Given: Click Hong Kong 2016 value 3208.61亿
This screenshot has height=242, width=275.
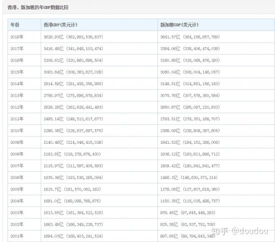Looking at the screenshot, I should 53,60.
